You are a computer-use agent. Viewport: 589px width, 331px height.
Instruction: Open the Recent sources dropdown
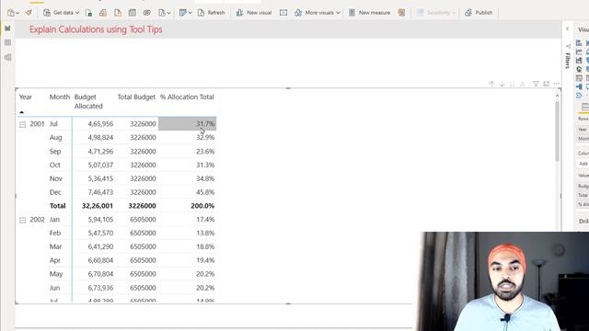pyautogui.click(x=164, y=13)
